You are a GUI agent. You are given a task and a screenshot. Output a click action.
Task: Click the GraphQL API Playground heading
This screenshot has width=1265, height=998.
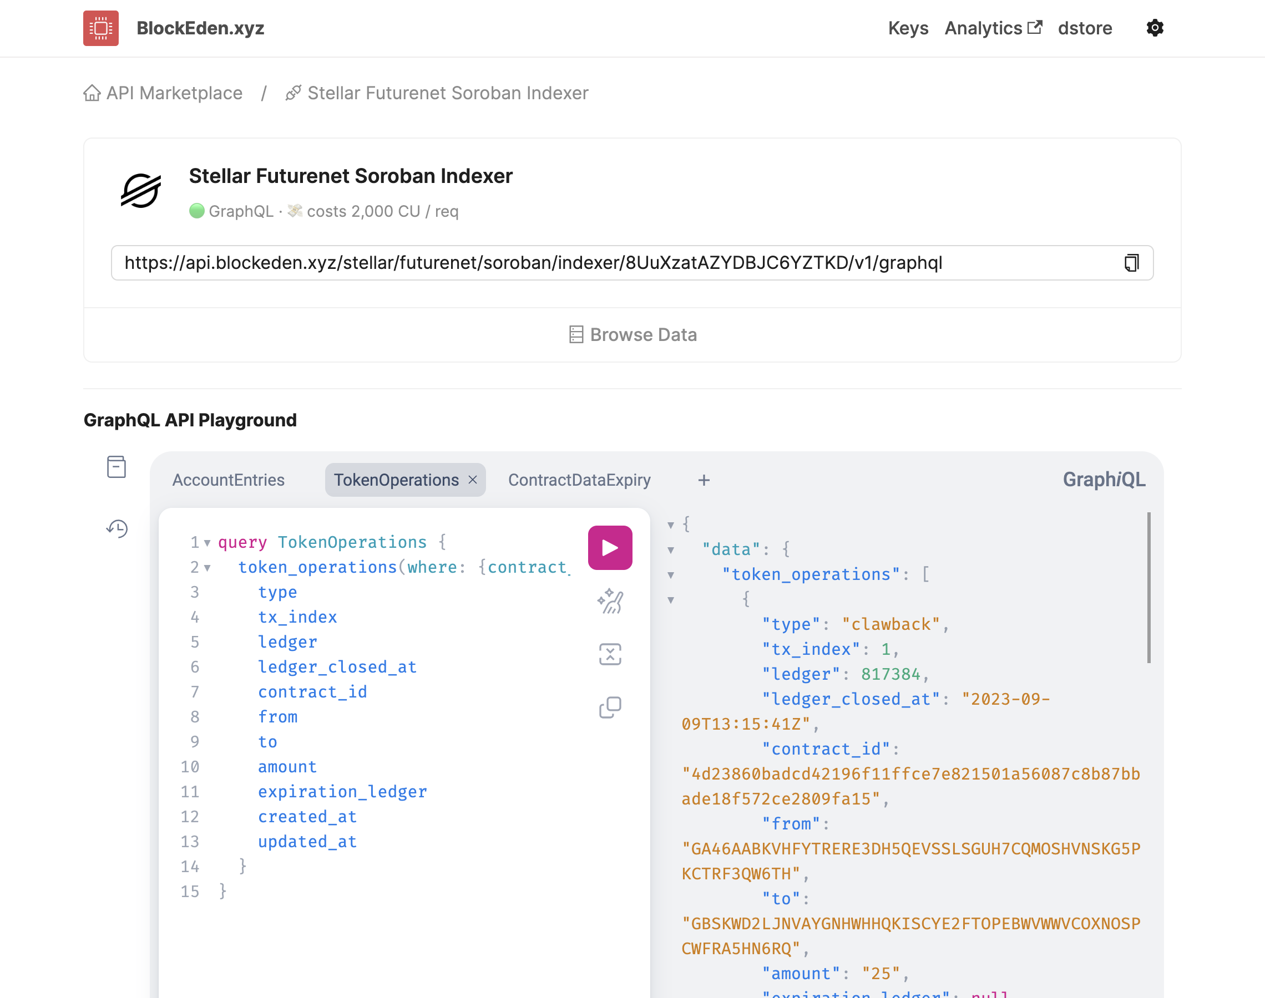[190, 420]
